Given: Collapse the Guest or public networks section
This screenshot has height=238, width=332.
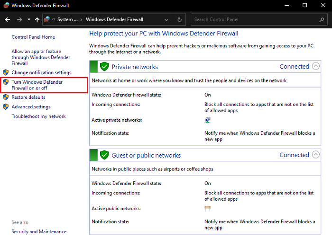Looking at the screenshot, I should click(316, 155).
